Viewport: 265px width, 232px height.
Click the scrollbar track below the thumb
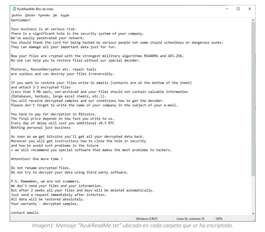[x=253, y=194]
